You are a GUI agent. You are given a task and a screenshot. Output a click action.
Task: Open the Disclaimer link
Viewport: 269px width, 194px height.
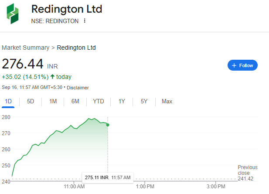[x=78, y=88]
